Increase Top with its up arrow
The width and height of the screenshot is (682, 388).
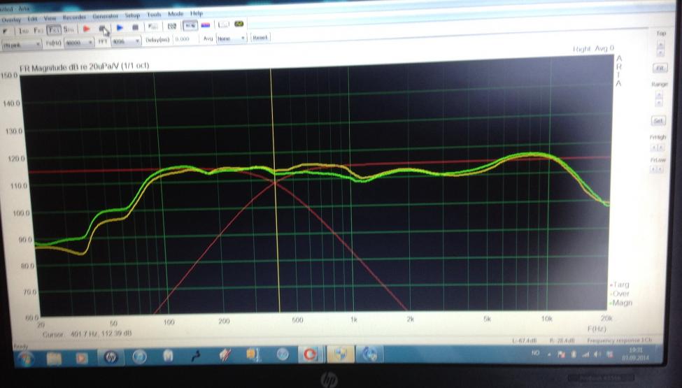point(661,45)
